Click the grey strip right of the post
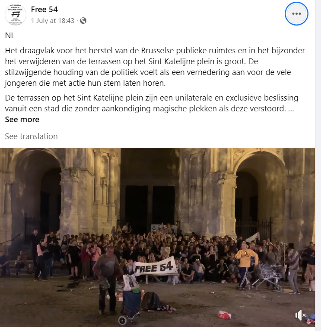 click(x=318, y=165)
